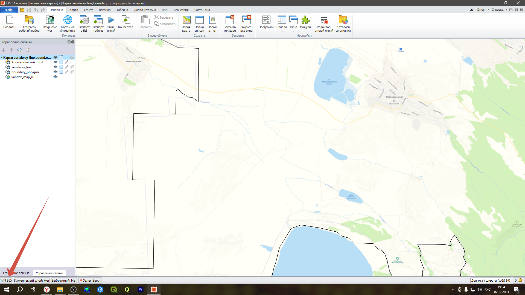Click the Конвертер icon
This screenshot has width=525, height=295.
[x=126, y=20]
